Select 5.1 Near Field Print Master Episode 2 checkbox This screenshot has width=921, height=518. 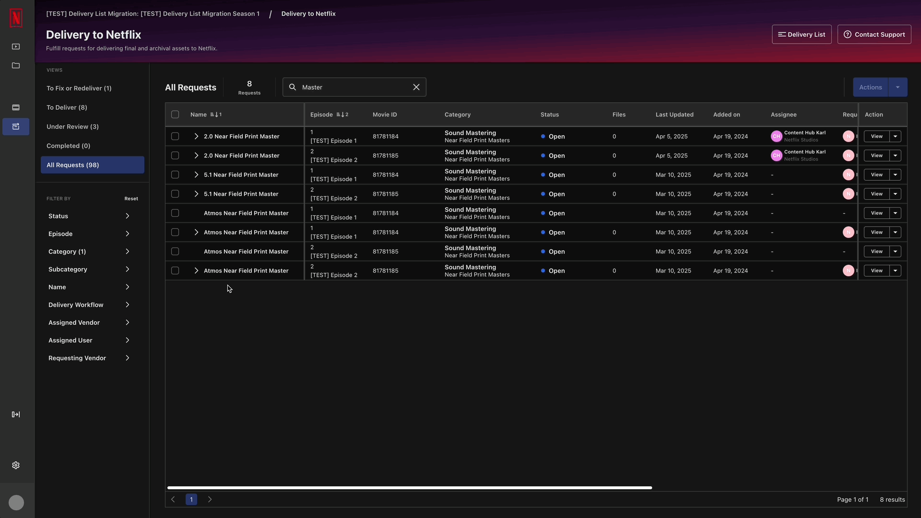175,194
